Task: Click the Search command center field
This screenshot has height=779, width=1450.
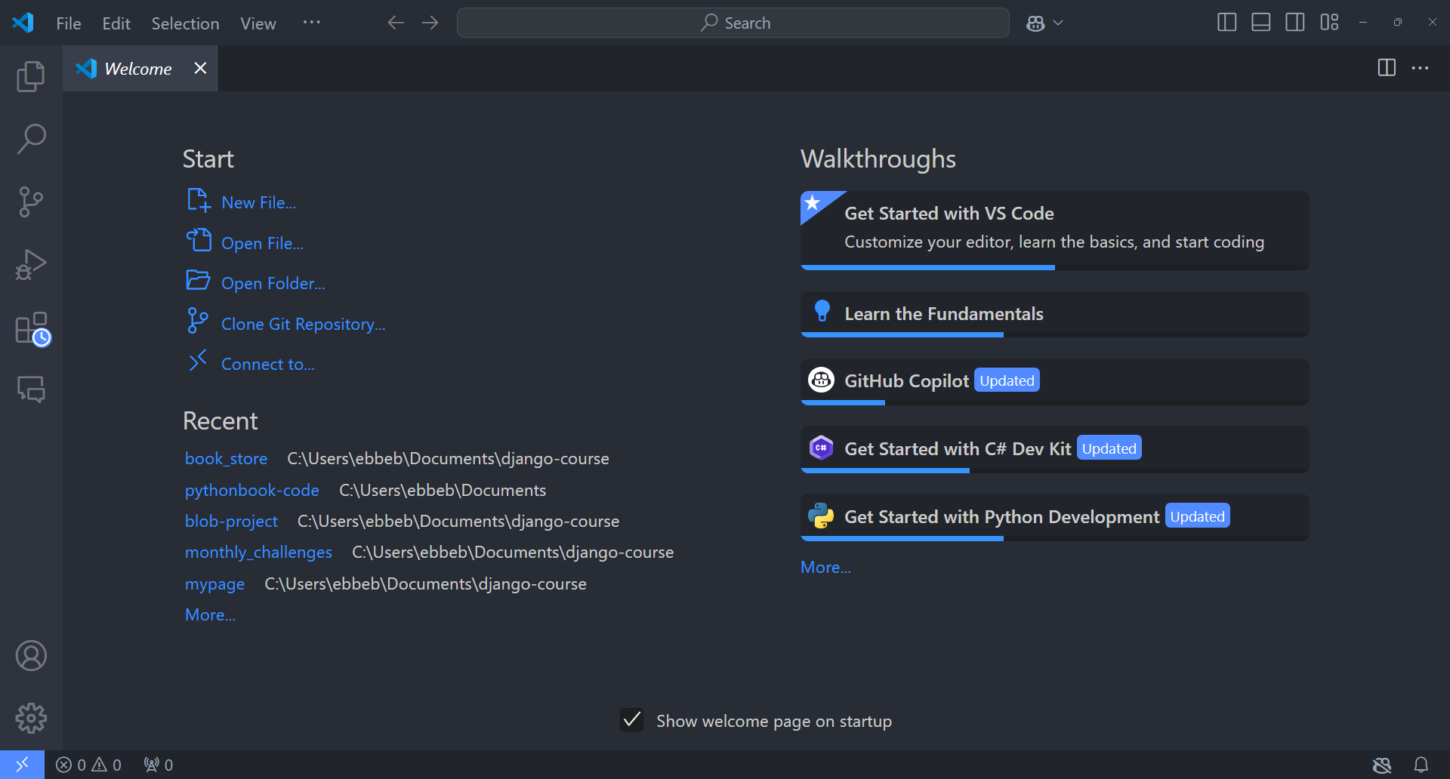Action: pos(733,23)
